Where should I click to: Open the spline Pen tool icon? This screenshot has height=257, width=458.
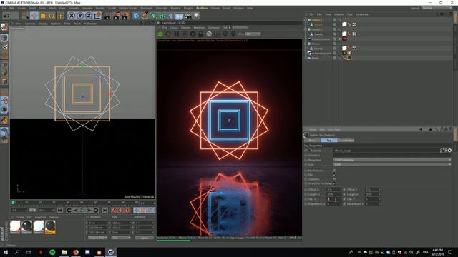145,16
